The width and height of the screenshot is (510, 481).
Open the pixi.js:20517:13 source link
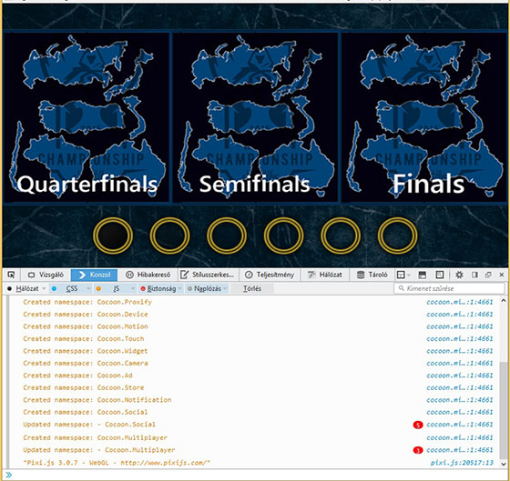click(462, 463)
